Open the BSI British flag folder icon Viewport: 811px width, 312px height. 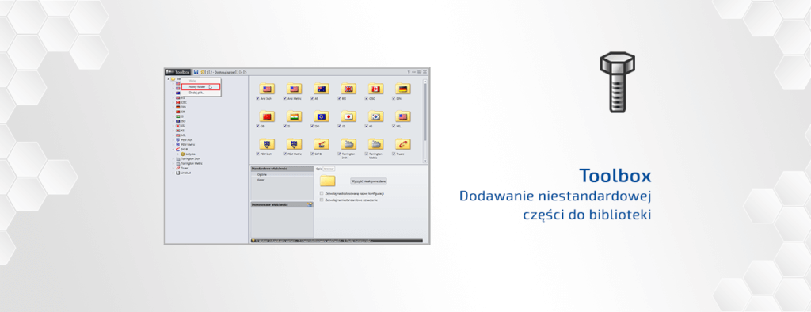(x=348, y=89)
